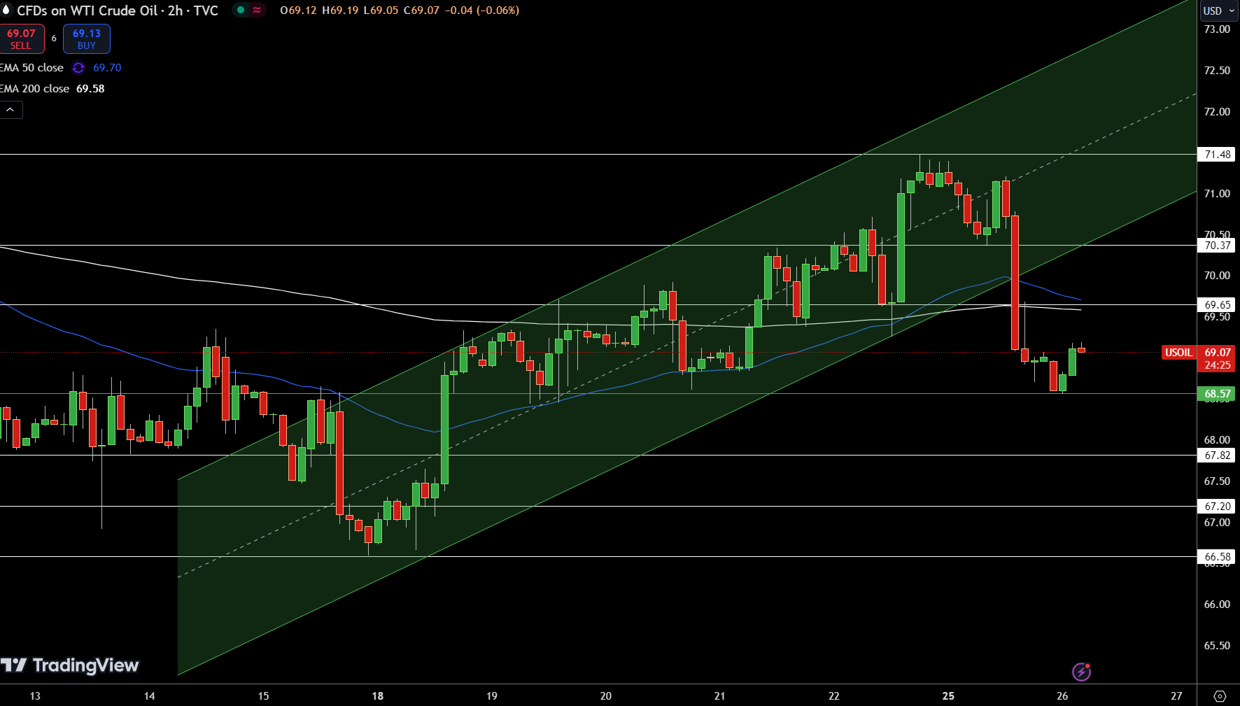Screen dimensions: 1240x706
Task: Click the date 21 on time axis
Action: [x=720, y=696]
